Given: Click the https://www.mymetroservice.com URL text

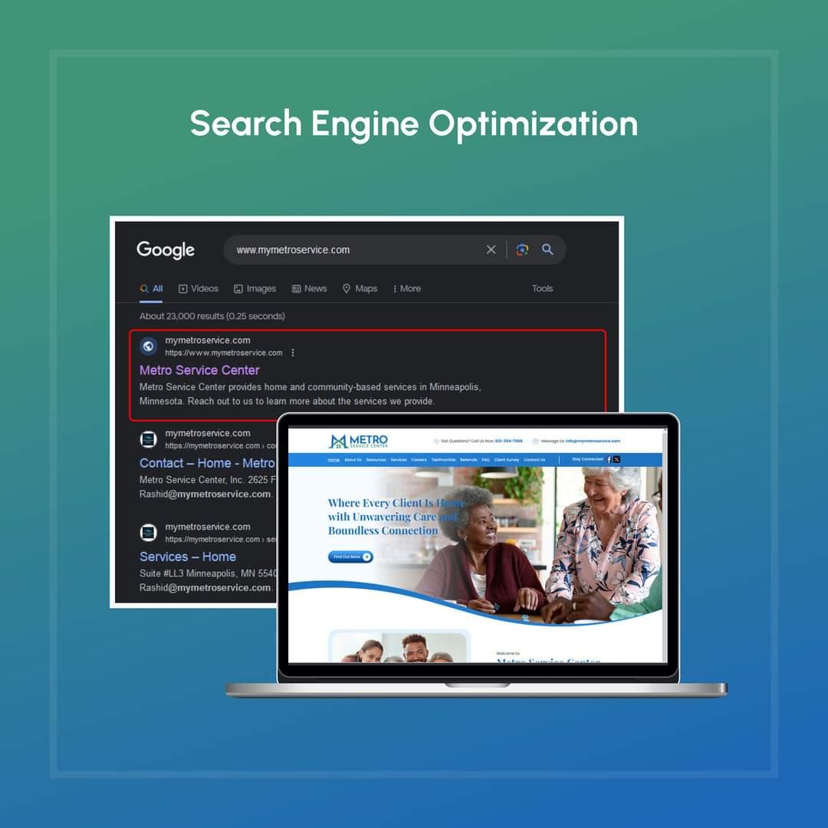Looking at the screenshot, I should pos(223,353).
